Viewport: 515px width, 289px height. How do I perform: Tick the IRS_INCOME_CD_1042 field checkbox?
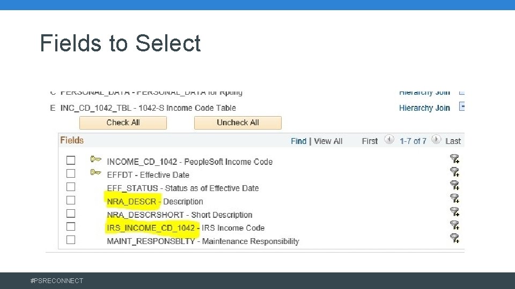tap(71, 226)
